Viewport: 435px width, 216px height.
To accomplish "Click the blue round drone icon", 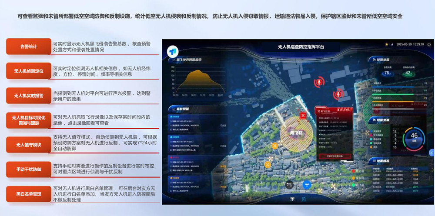I will 307,184.
